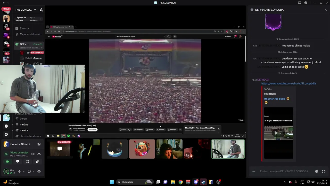330x186 pixels.
Task: Invite people to the server icon
Action: pos(41,10)
